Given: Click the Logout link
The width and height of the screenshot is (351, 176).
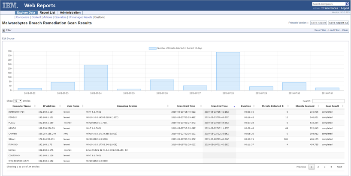Looking at the screenshot, I should click(x=345, y=8).
